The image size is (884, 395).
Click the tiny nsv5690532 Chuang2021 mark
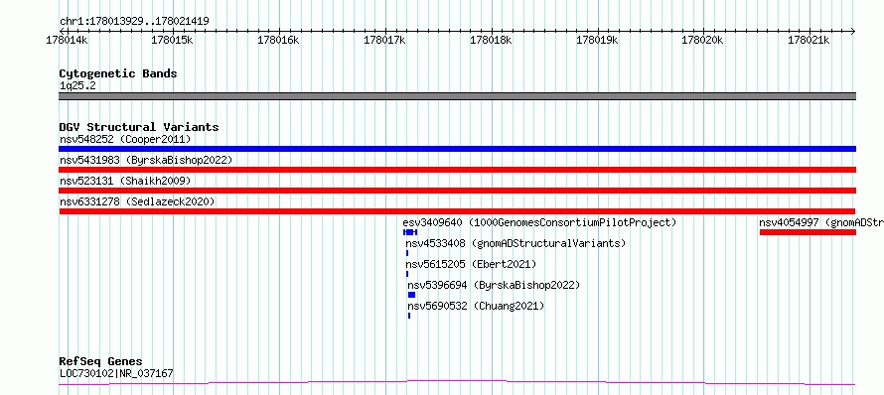pos(409,316)
